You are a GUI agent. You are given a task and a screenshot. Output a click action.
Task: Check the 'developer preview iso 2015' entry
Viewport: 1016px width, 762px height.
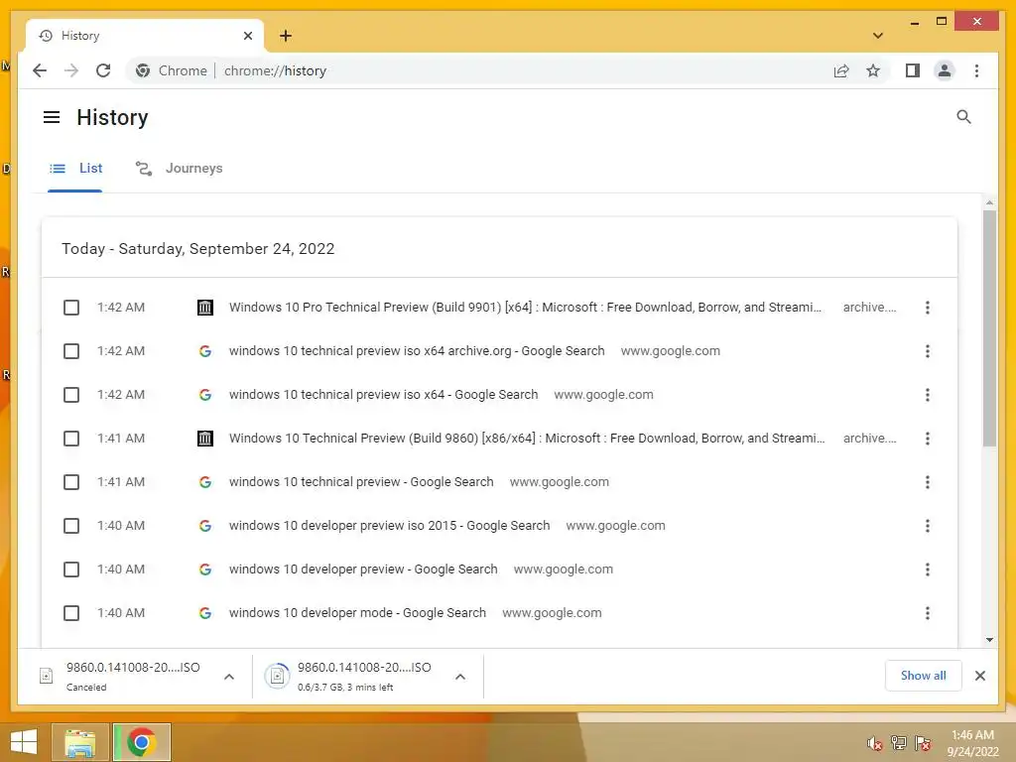pyautogui.click(x=71, y=526)
